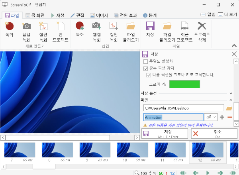This screenshot has width=239, height=175.
Task: Click the preview right scroll arrow
Action: point(137,138)
